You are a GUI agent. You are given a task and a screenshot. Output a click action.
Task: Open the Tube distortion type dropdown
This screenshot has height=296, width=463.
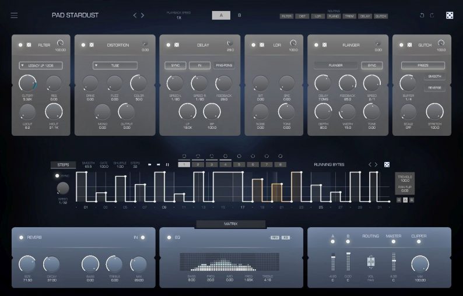click(115, 65)
